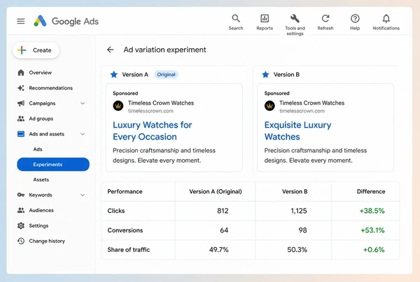
Task: Click the Ad groups people icon
Action: coord(21,119)
